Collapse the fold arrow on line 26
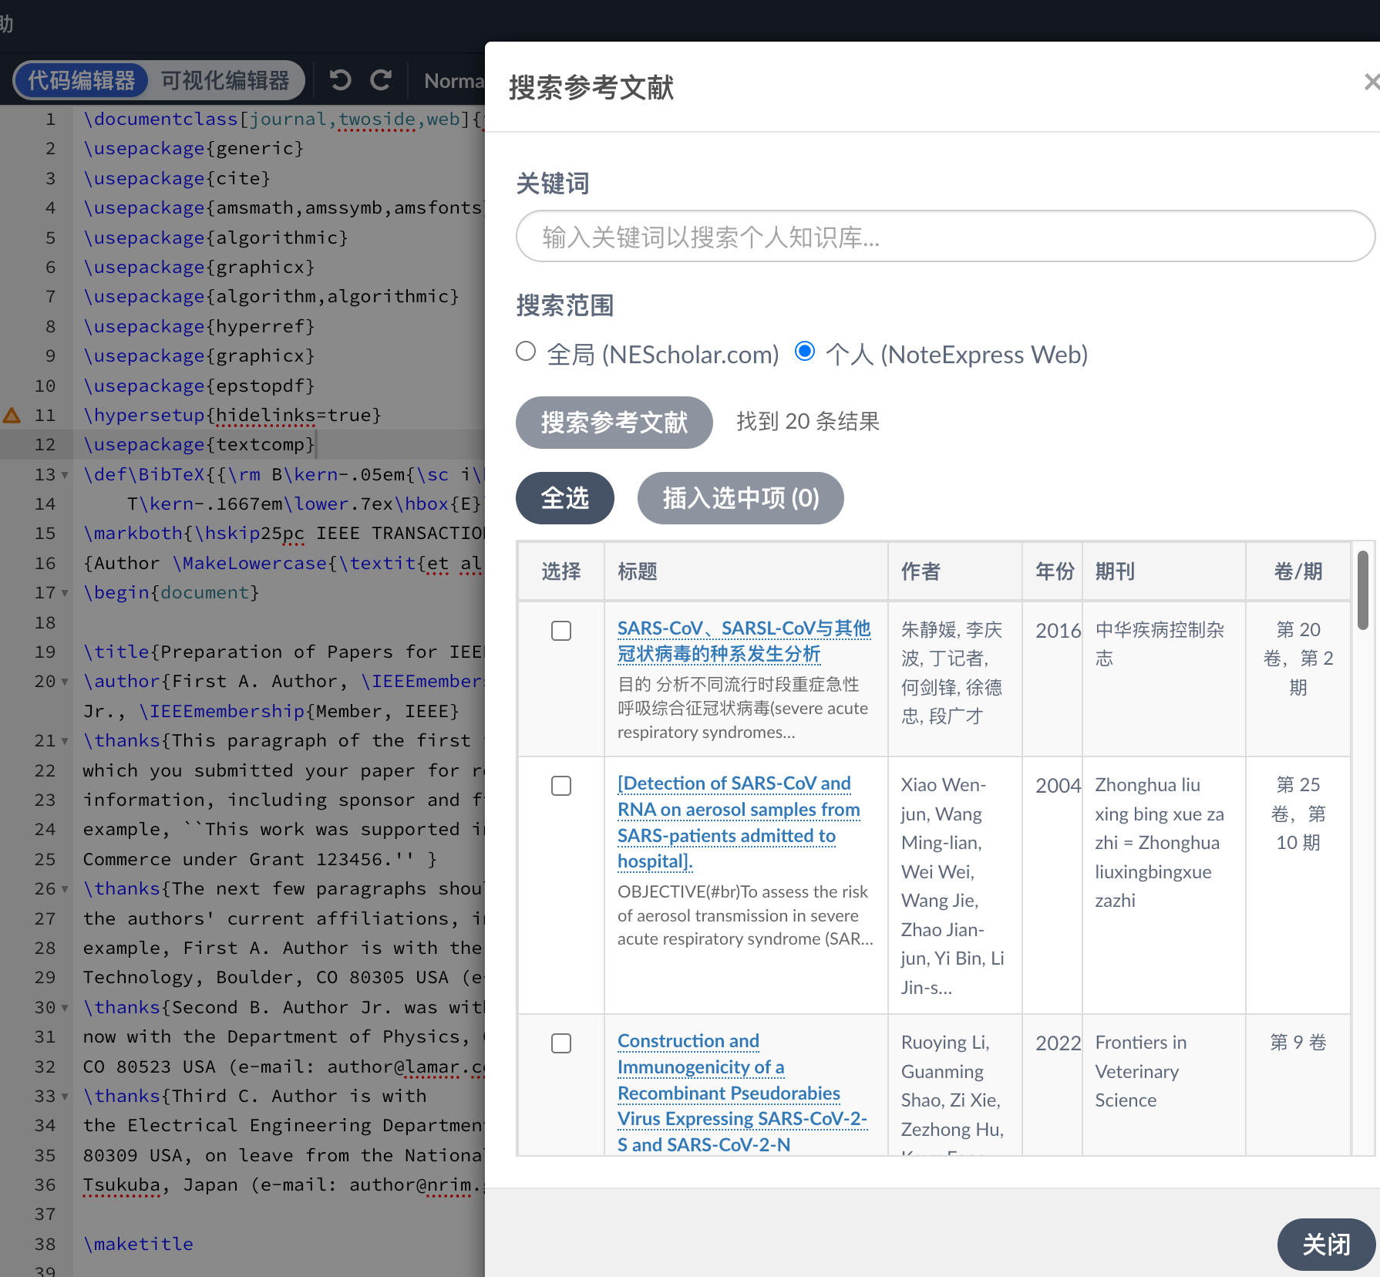This screenshot has width=1380, height=1277. pos(65,889)
